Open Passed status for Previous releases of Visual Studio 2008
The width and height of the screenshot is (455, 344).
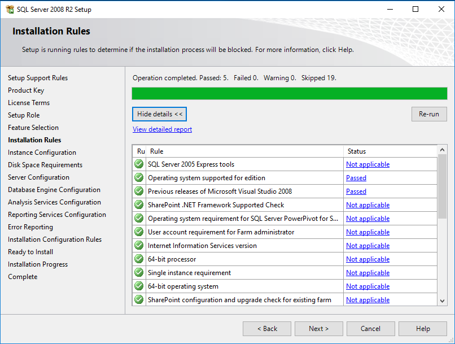(x=356, y=191)
